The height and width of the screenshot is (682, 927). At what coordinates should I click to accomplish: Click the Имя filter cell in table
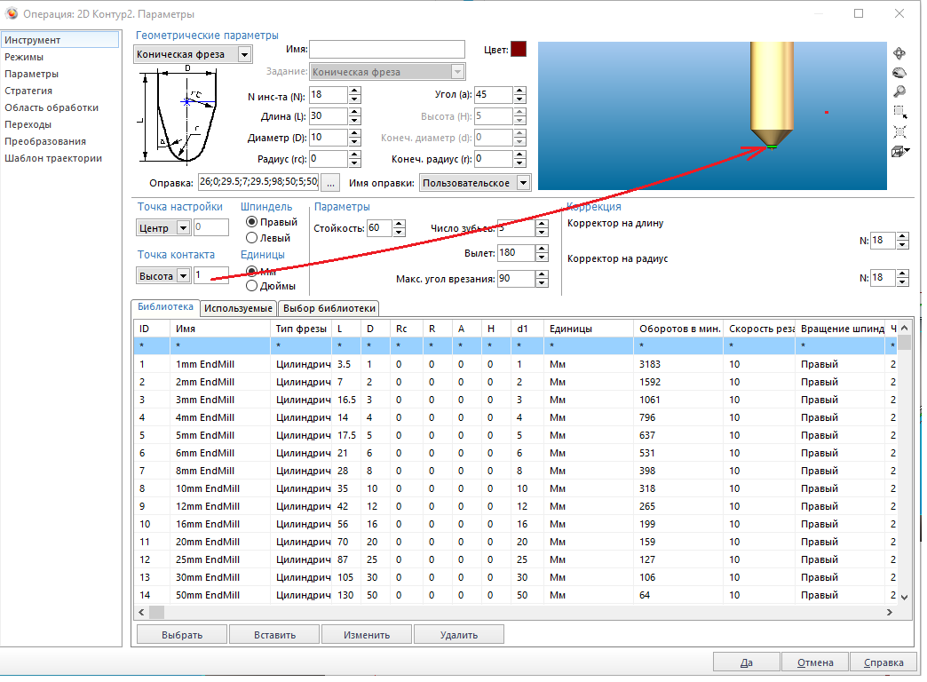coord(220,345)
